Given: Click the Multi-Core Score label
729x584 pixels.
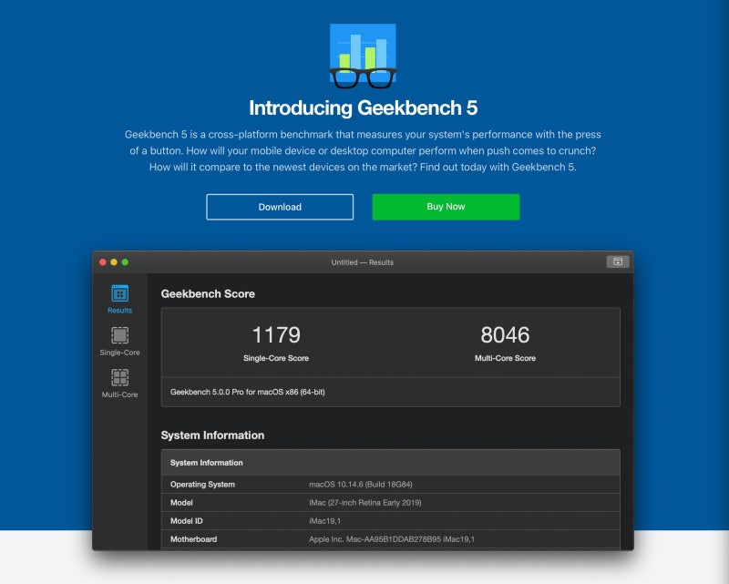Looking at the screenshot, I should (505, 358).
